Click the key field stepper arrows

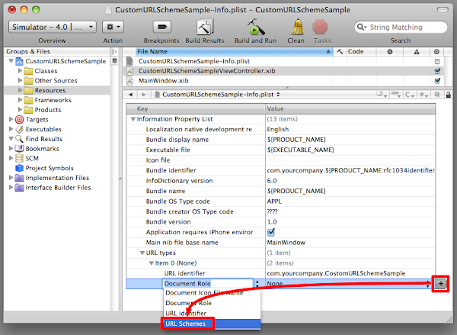pos(257,284)
